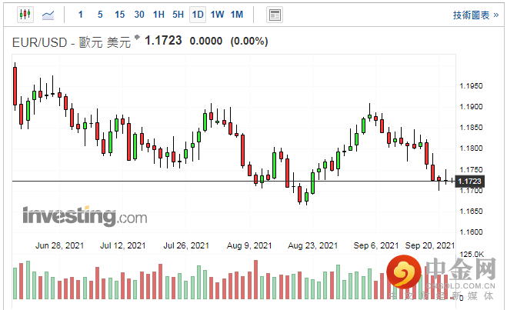507x310 pixels.
Task: Click the 1.1800 price axis label
Action: click(x=471, y=148)
